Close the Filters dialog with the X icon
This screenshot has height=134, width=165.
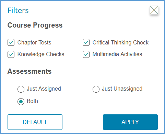click(154, 10)
